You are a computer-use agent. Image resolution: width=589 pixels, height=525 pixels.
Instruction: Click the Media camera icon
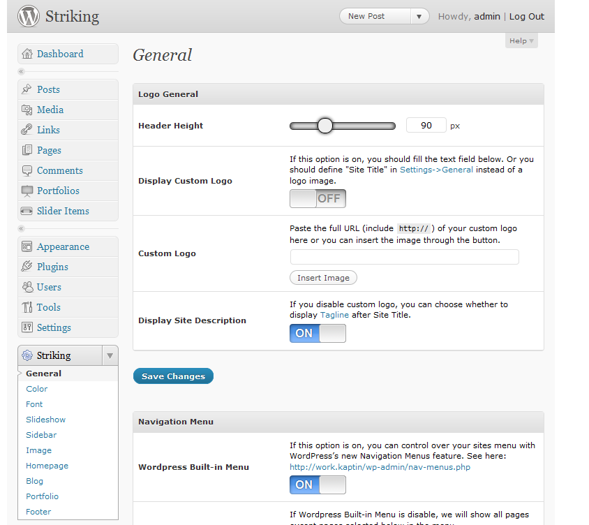coord(27,110)
